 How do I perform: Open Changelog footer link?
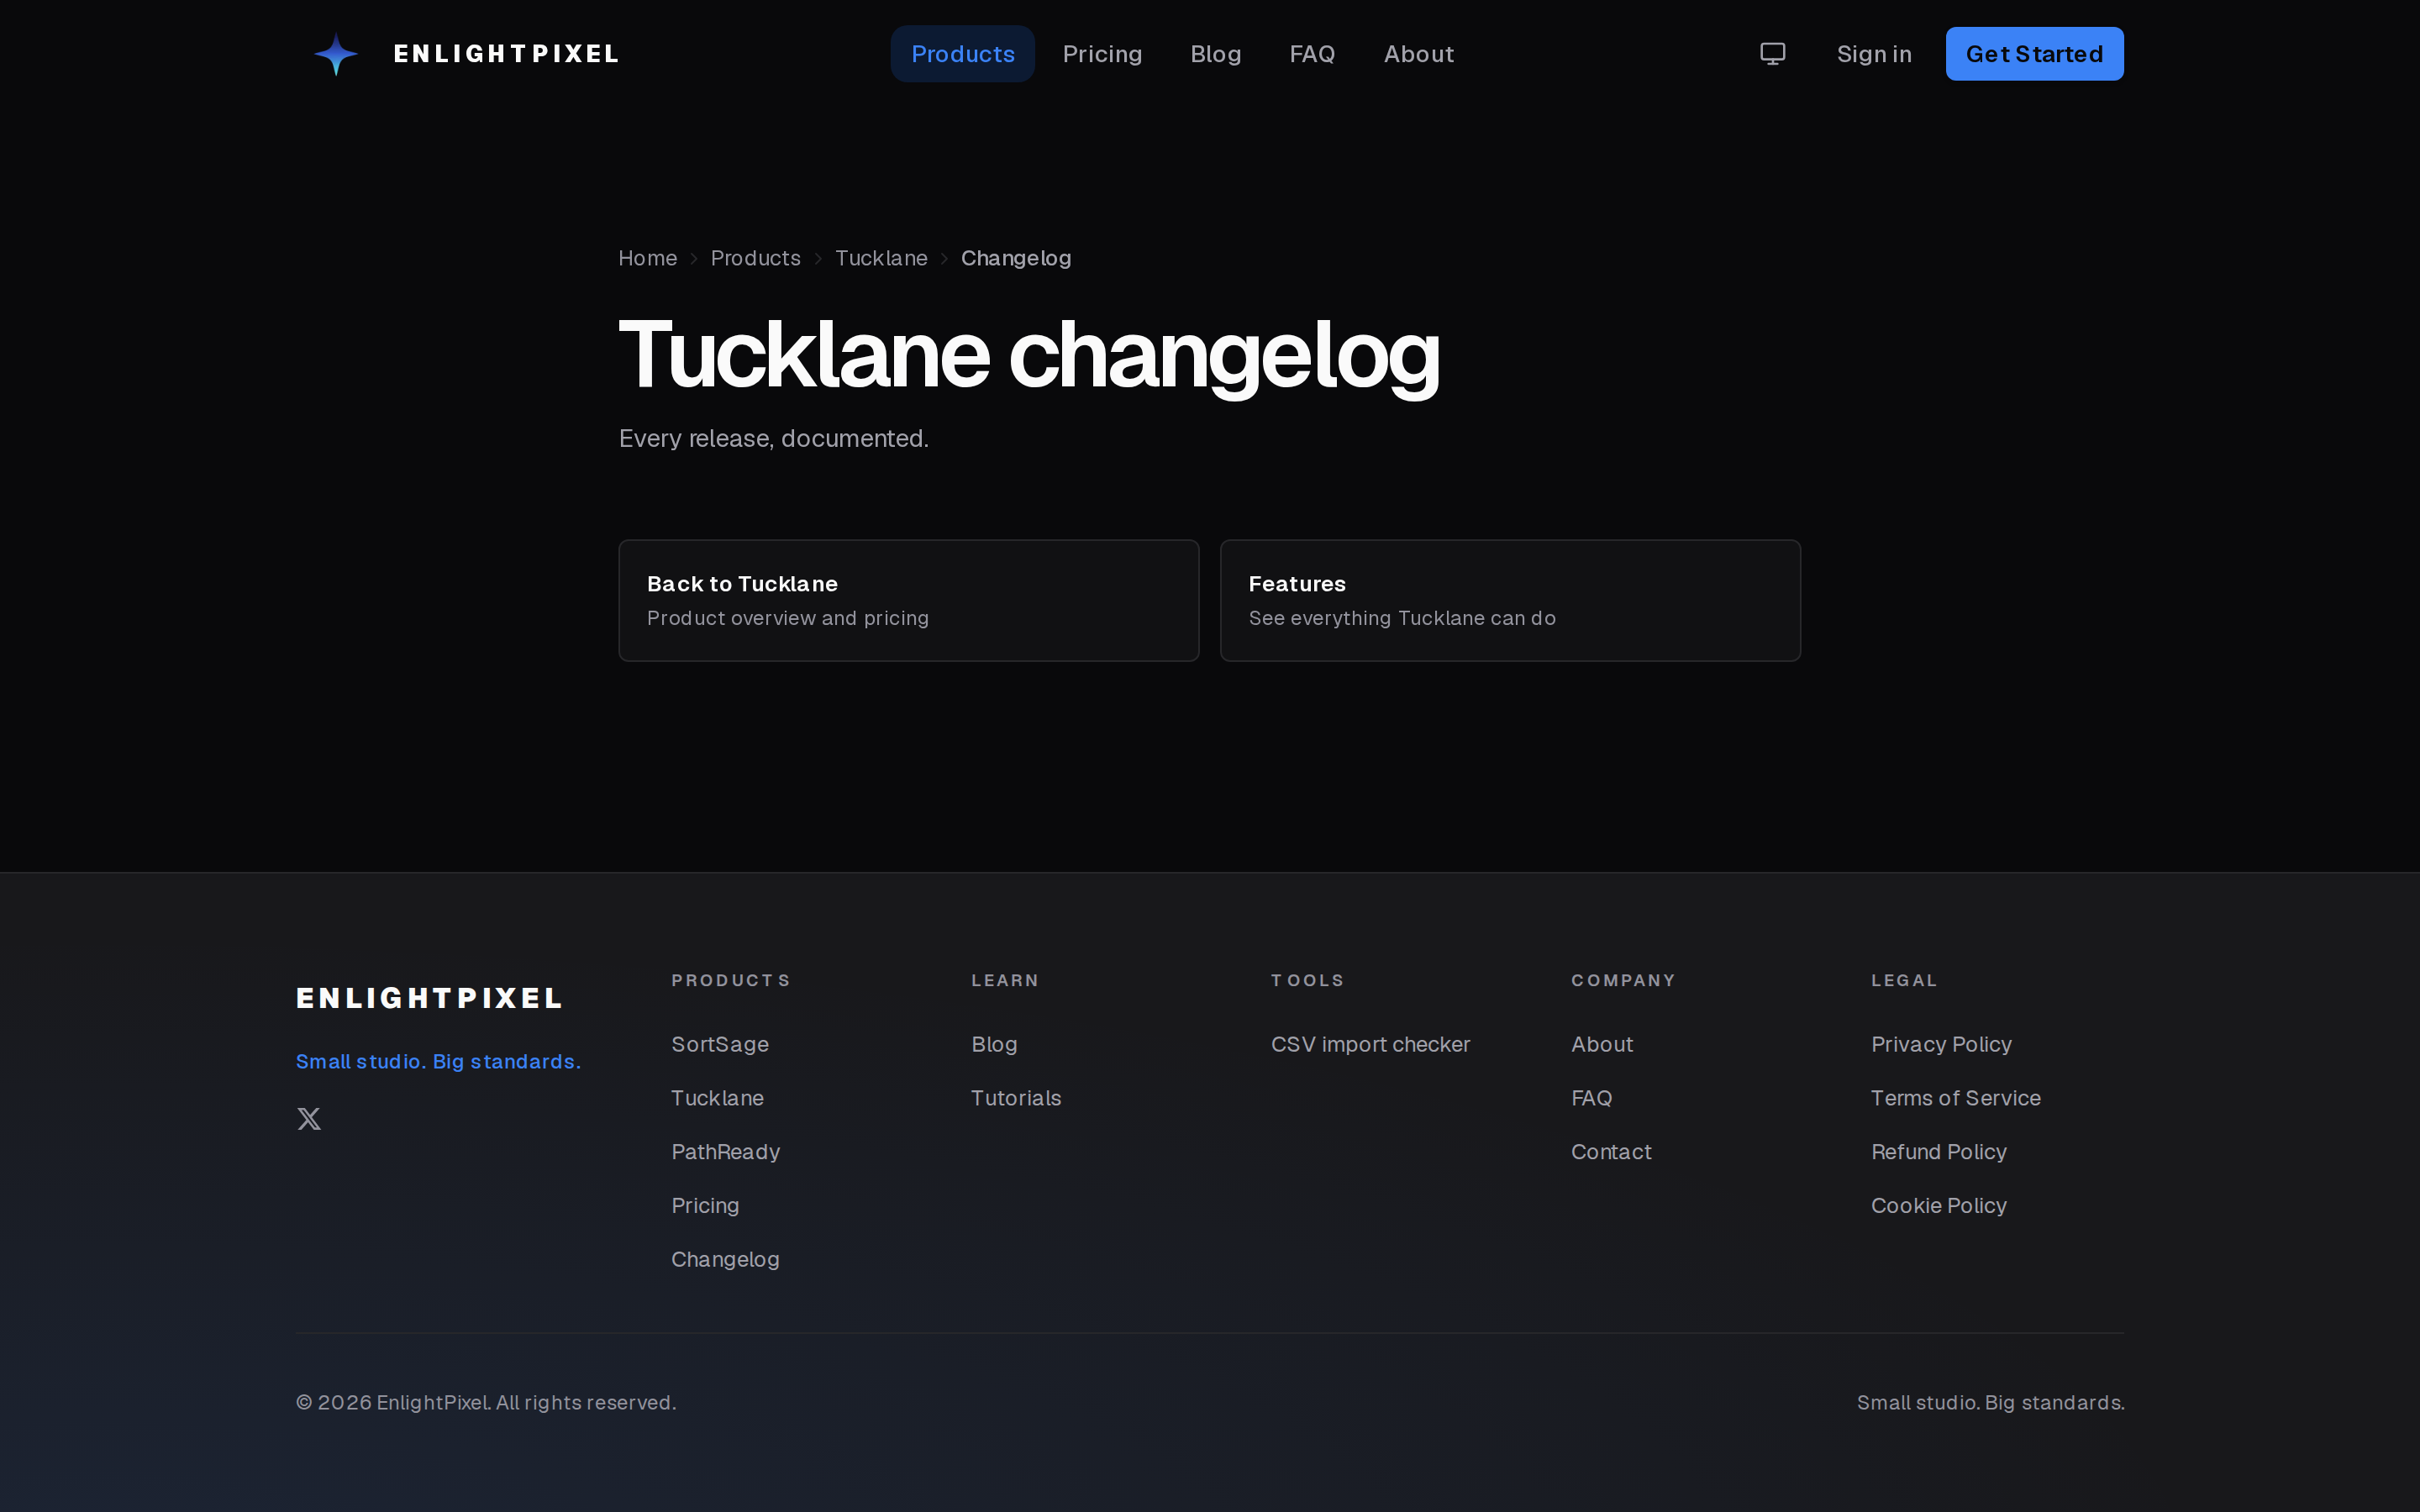(725, 1260)
